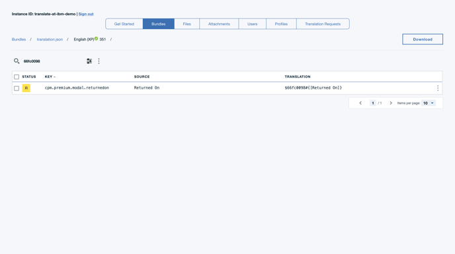Click the TRANSLATION column header
455x254 pixels.
click(298, 77)
